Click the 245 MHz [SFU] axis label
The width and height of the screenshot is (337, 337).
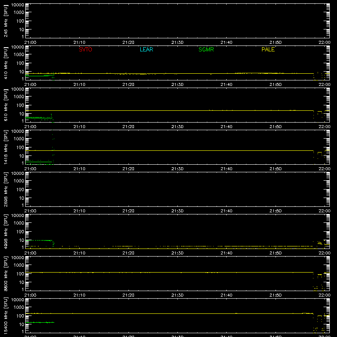[x=5, y=21]
